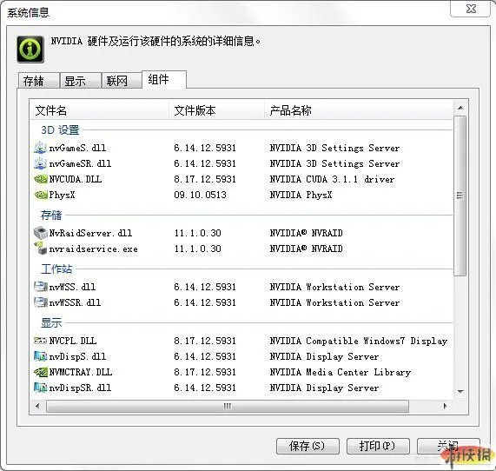Select the NVMCTRAY.DLL file name
Image resolution: width=496 pixels, height=471 pixels.
pyautogui.click(x=81, y=372)
